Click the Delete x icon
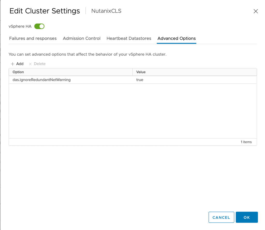265x230 pixels. [30, 64]
